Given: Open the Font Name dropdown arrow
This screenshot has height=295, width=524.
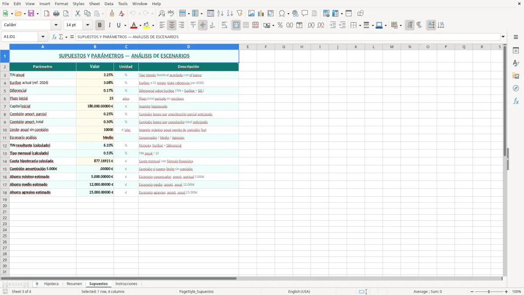Looking at the screenshot, I should (x=56, y=25).
